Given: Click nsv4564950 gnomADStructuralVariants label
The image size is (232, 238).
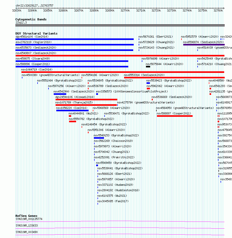Looking at the screenshot, I should [185, 108].
